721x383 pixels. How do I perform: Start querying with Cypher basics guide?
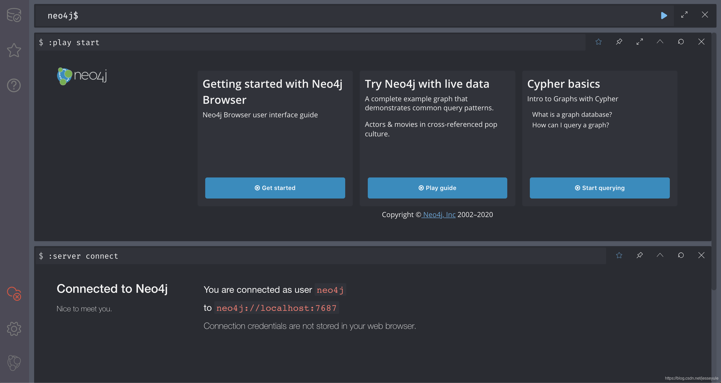(x=599, y=188)
